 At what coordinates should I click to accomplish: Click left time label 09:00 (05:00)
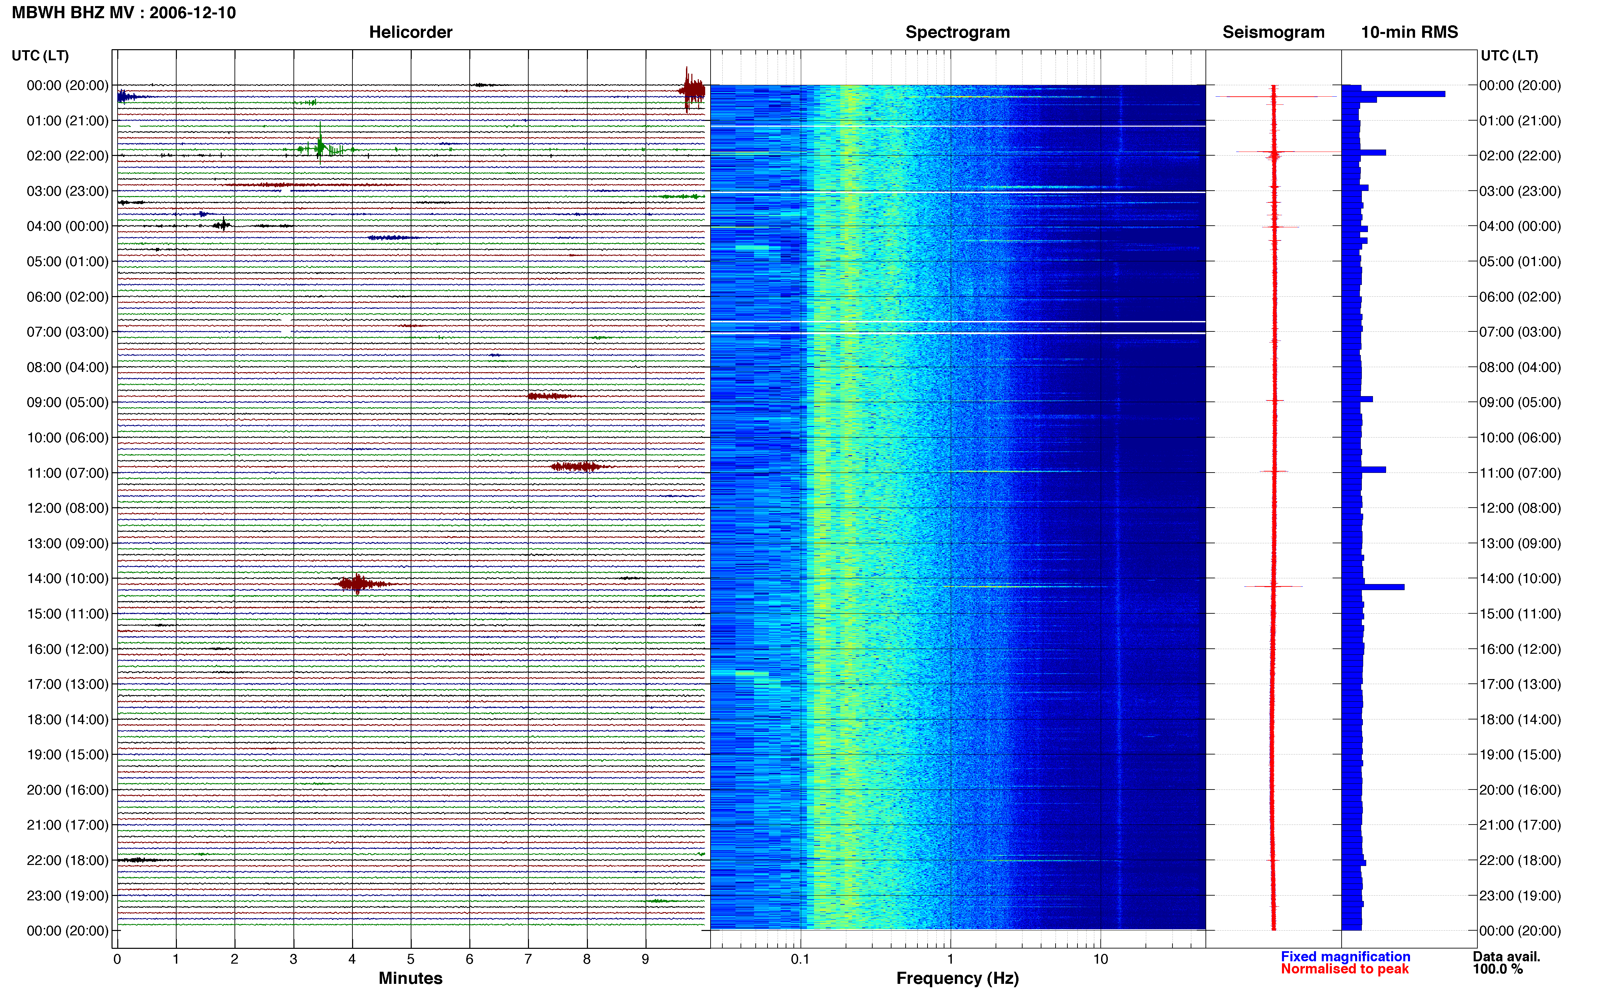pyautogui.click(x=67, y=403)
